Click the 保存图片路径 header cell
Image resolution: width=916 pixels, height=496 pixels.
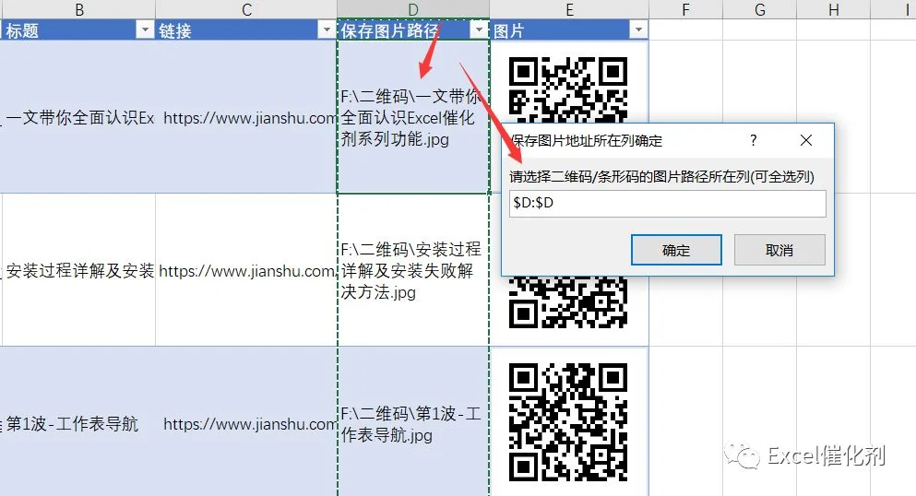point(413,30)
